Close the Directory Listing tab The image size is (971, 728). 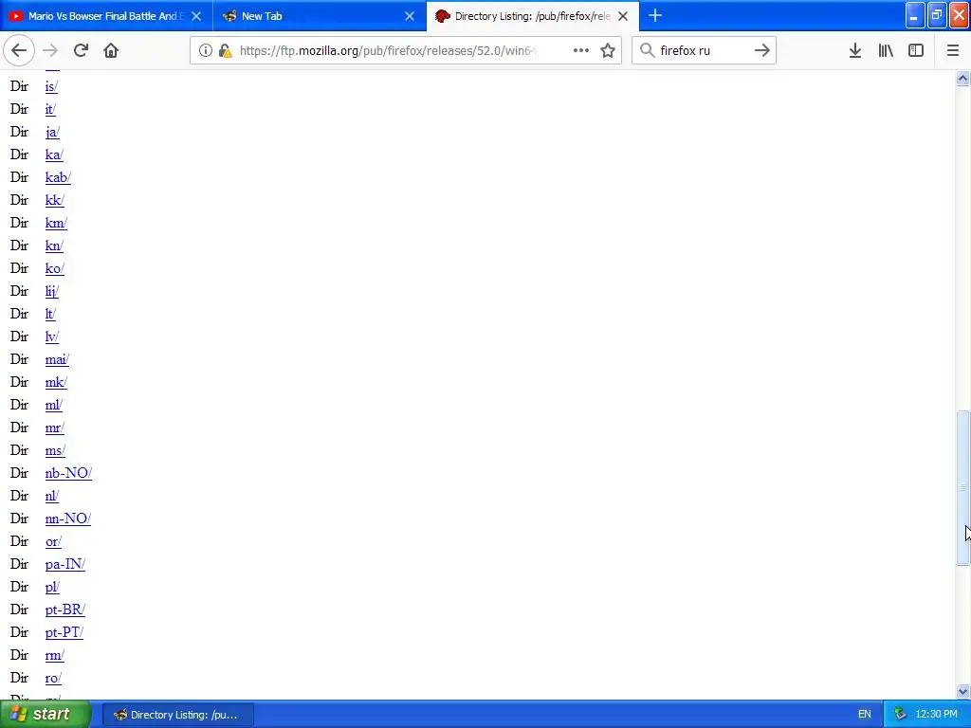coord(623,16)
